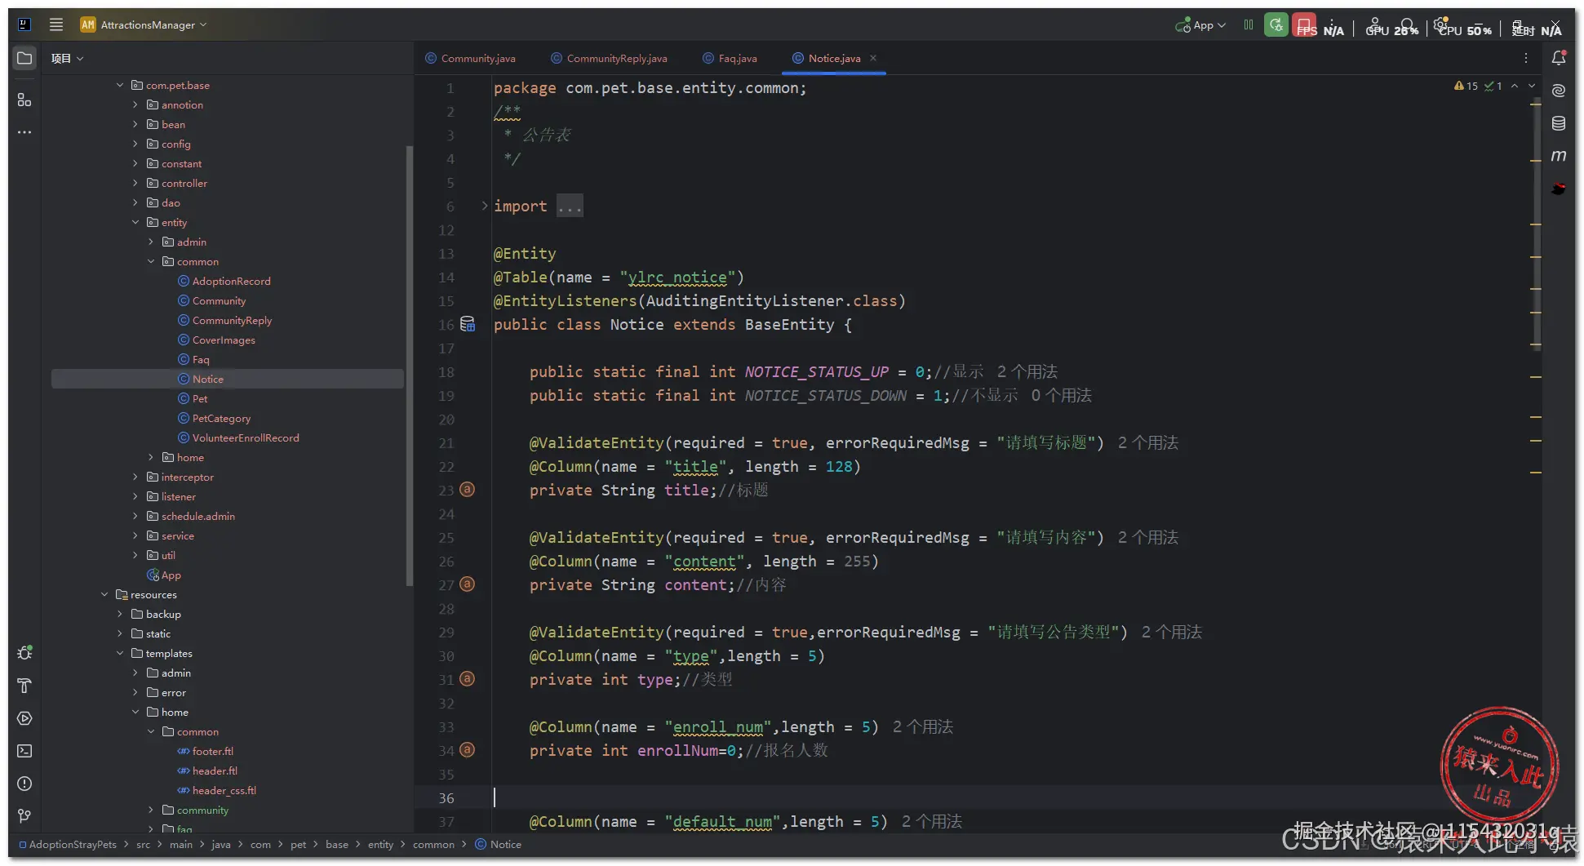Collapse the resources folder
The image size is (1584, 866).
[x=104, y=594]
